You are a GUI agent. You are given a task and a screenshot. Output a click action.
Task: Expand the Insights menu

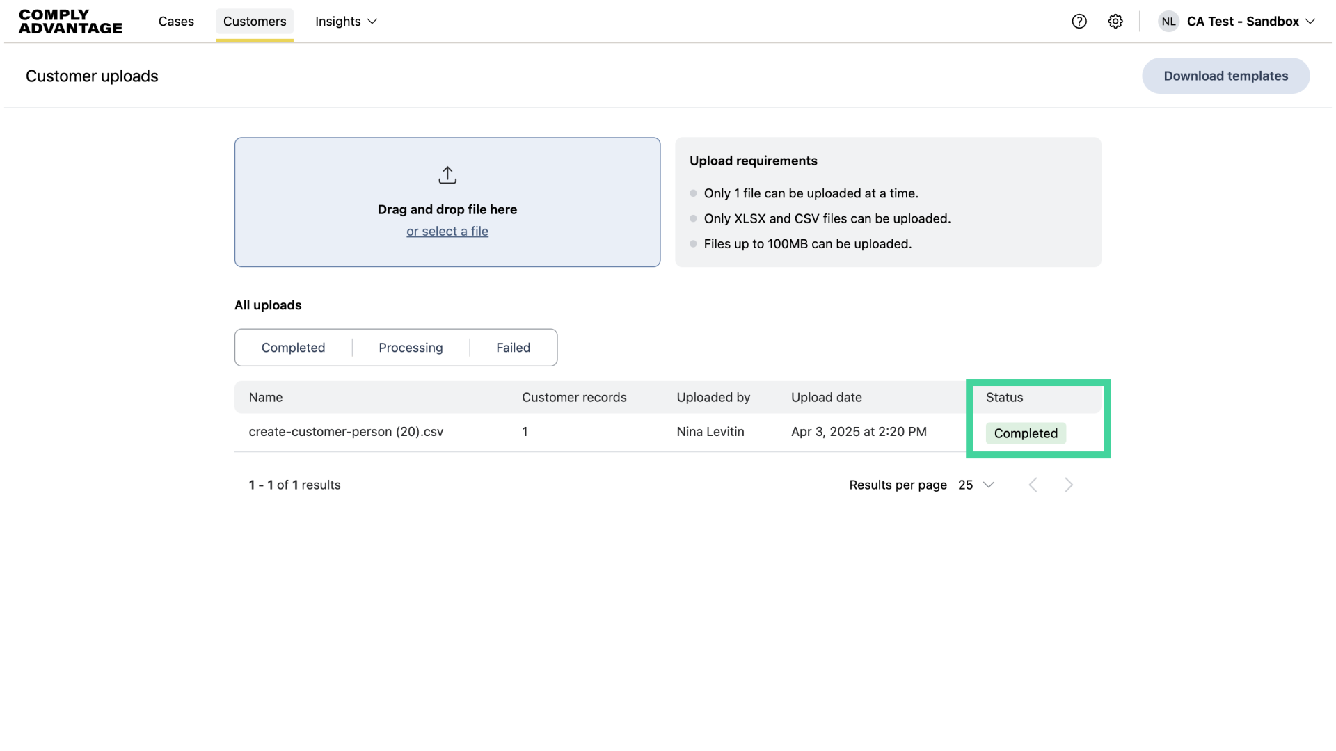pos(346,22)
